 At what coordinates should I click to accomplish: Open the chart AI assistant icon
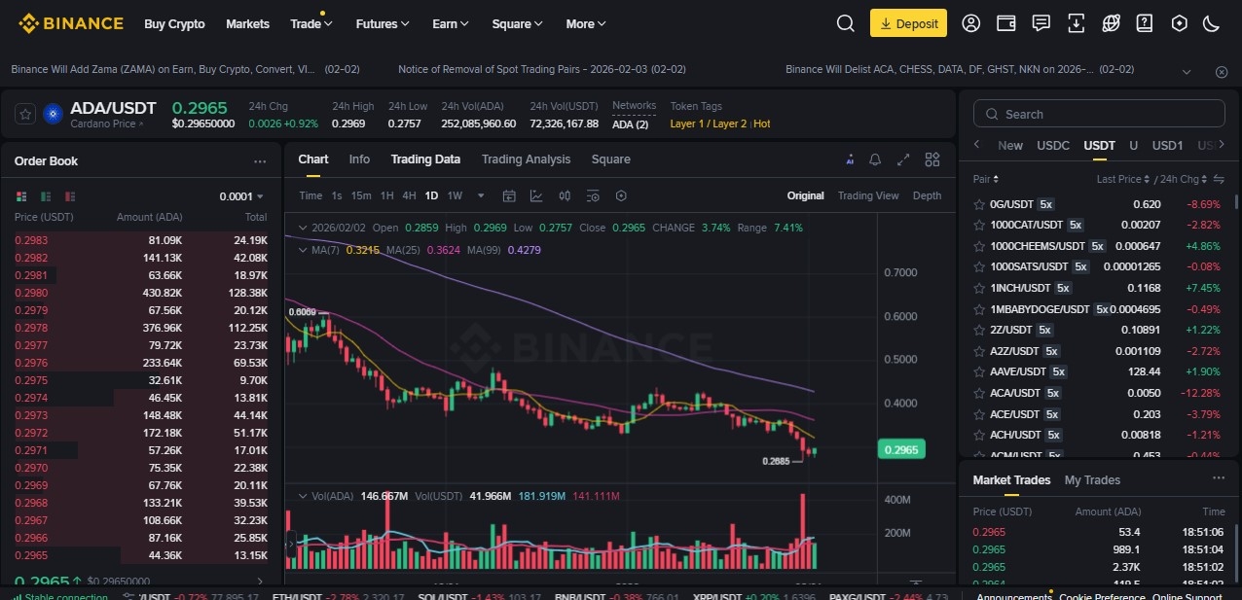click(x=850, y=159)
